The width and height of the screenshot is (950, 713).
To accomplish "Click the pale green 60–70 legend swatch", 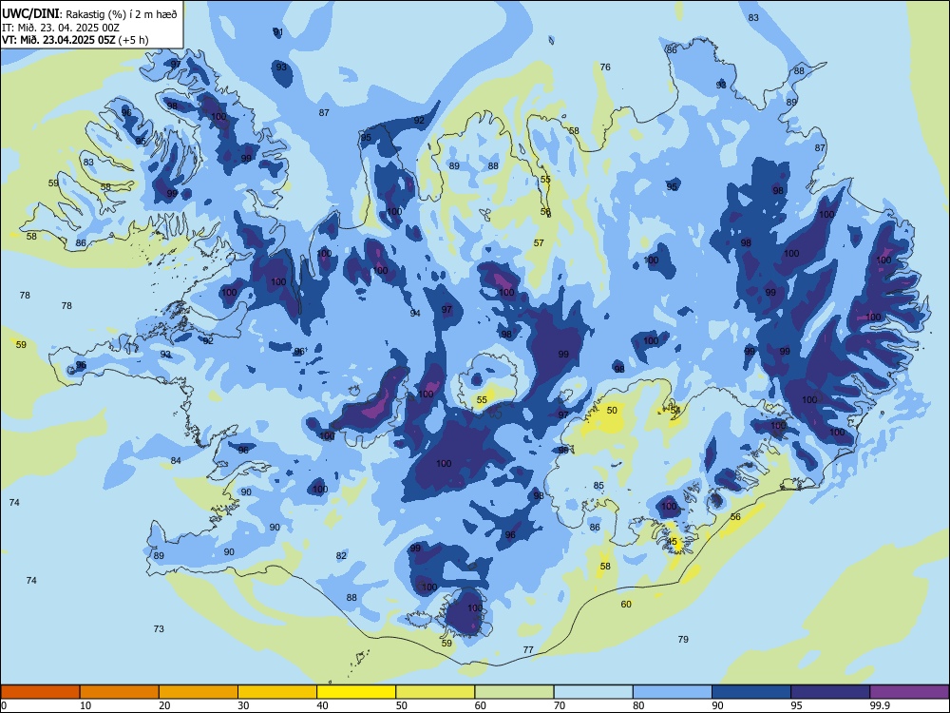I will pyautogui.click(x=514, y=692).
